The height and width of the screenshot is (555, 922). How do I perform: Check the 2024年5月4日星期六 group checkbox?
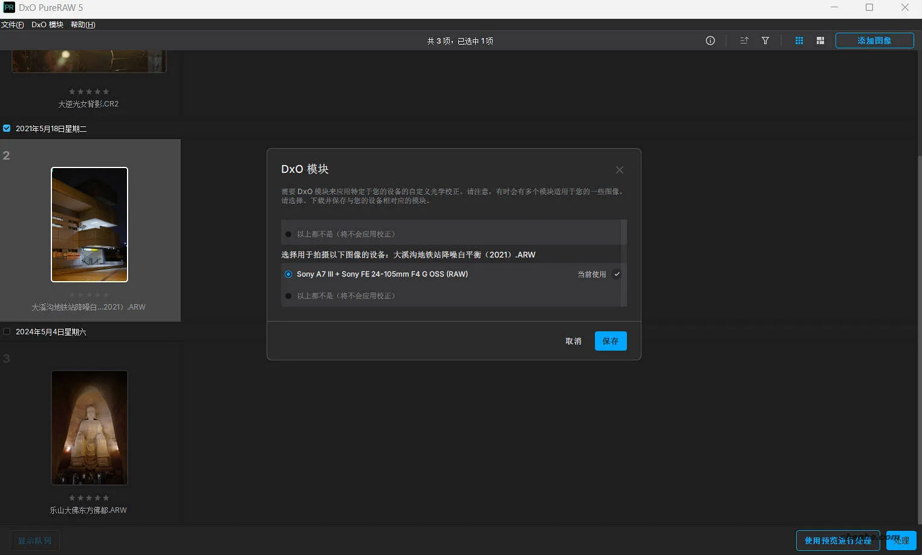pos(6,331)
